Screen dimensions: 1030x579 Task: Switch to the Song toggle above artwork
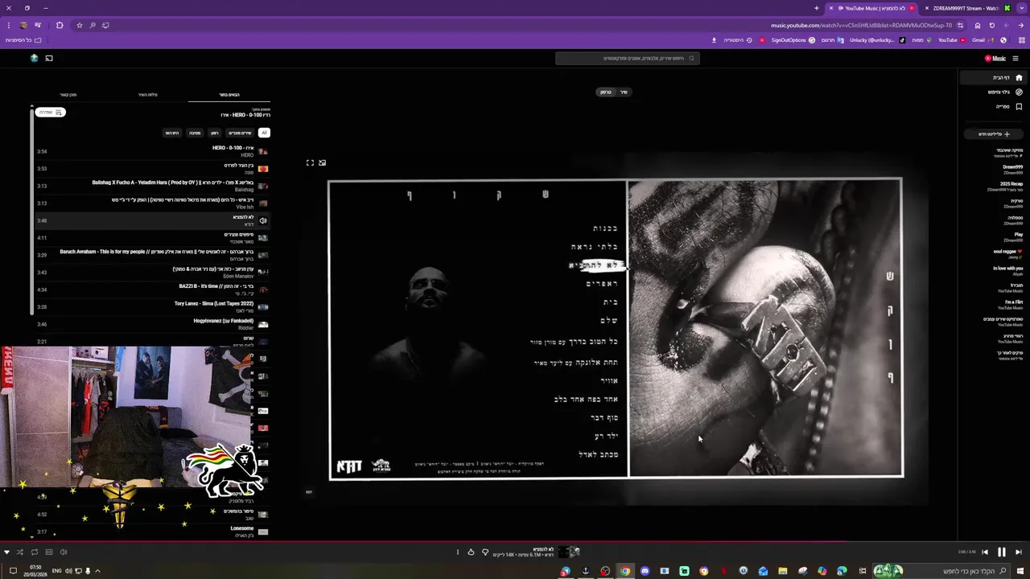click(x=624, y=92)
